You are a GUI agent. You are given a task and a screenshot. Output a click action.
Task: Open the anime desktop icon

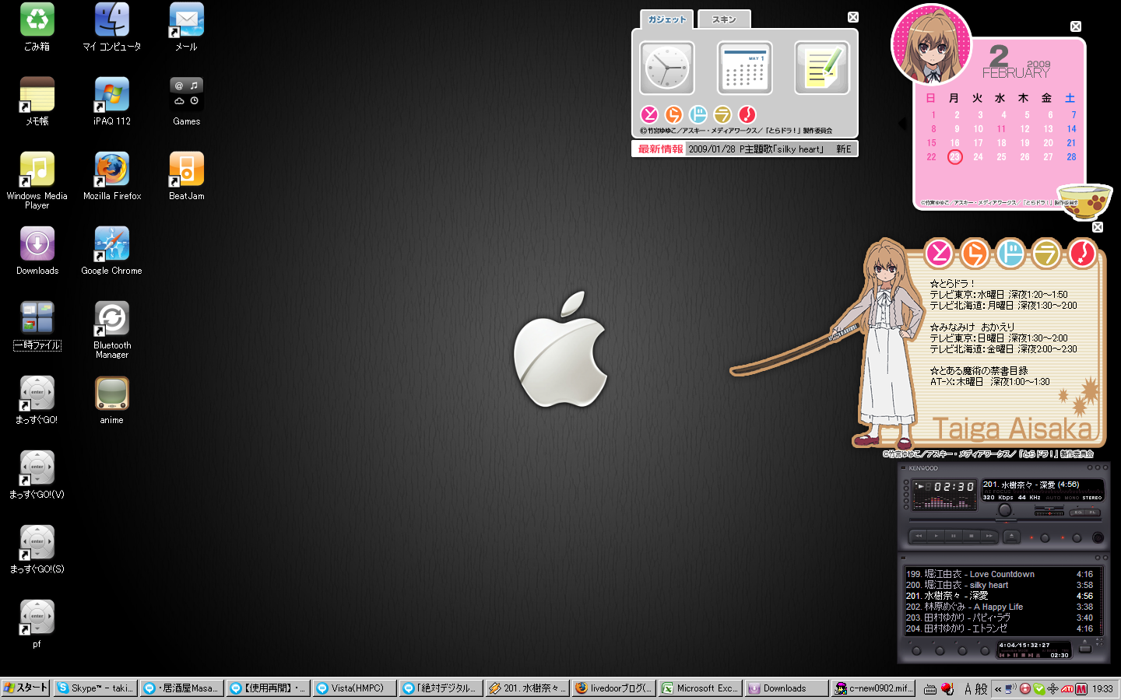pyautogui.click(x=112, y=401)
